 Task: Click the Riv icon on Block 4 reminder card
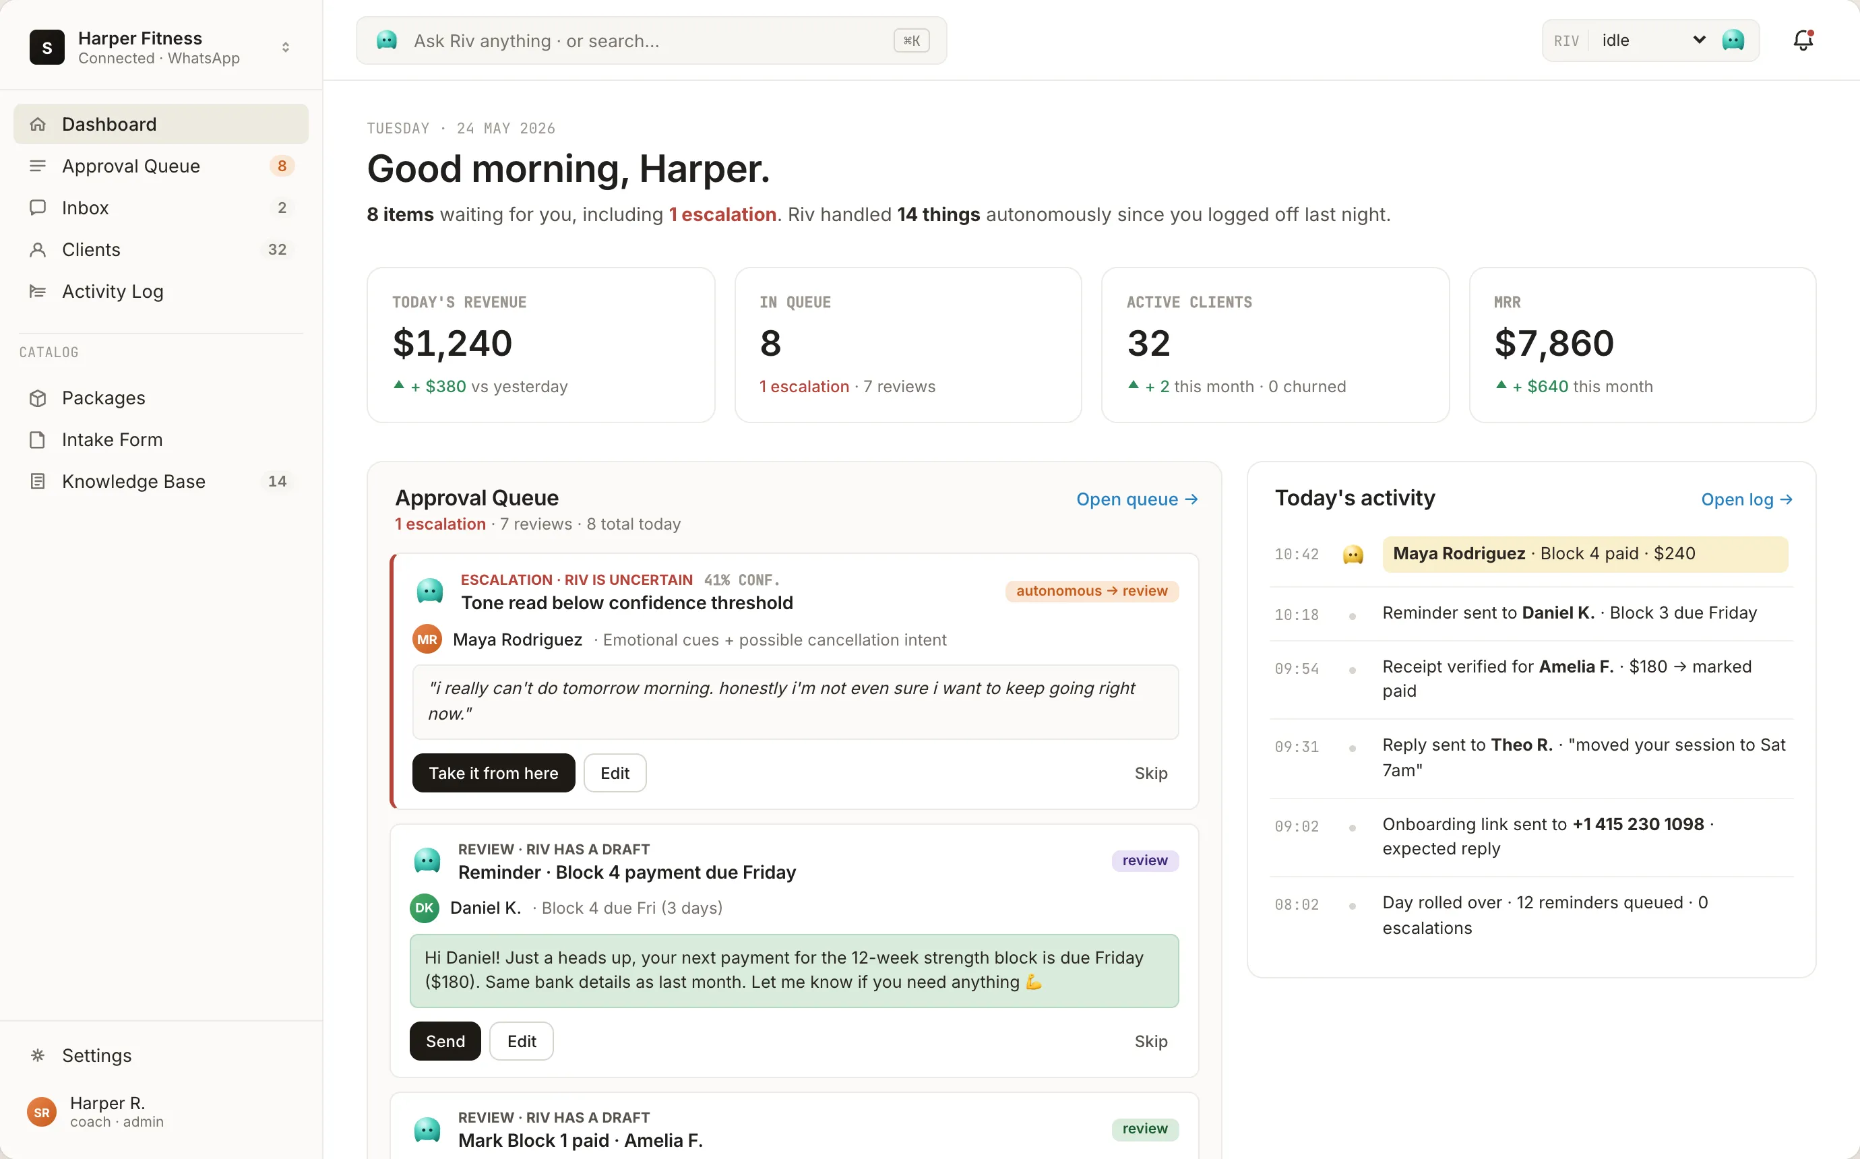tap(427, 860)
